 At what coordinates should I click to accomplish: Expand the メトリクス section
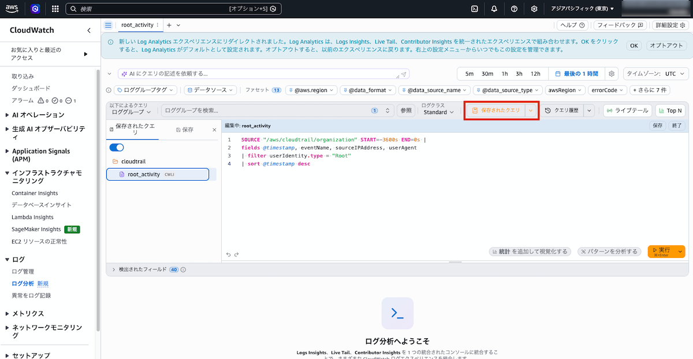click(7, 313)
